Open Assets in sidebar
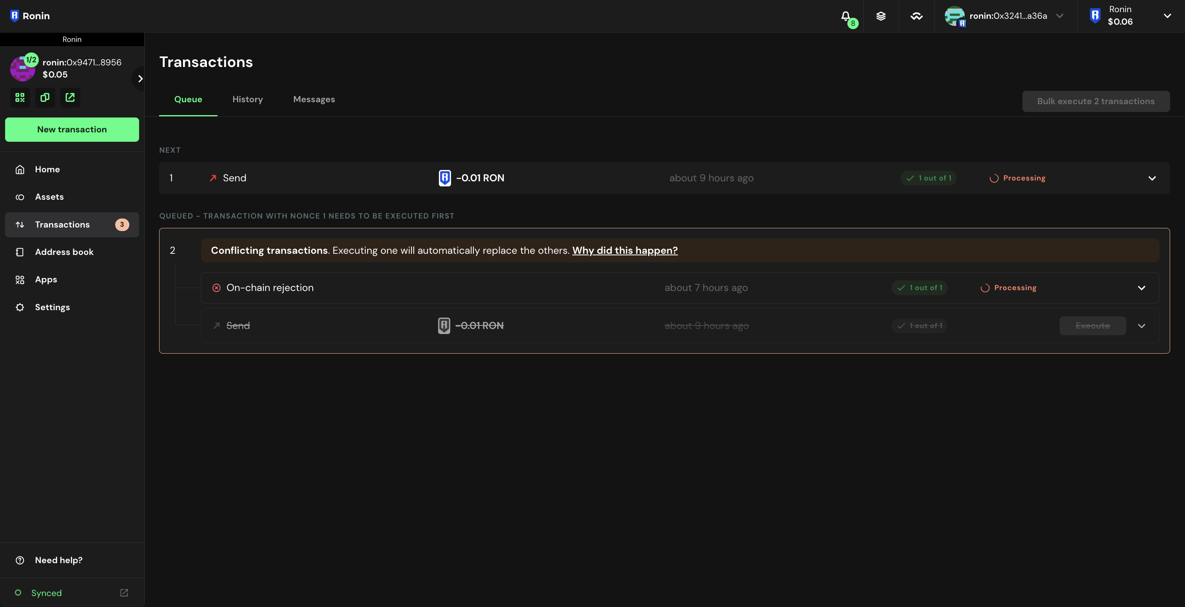1185x607 pixels. [72, 197]
